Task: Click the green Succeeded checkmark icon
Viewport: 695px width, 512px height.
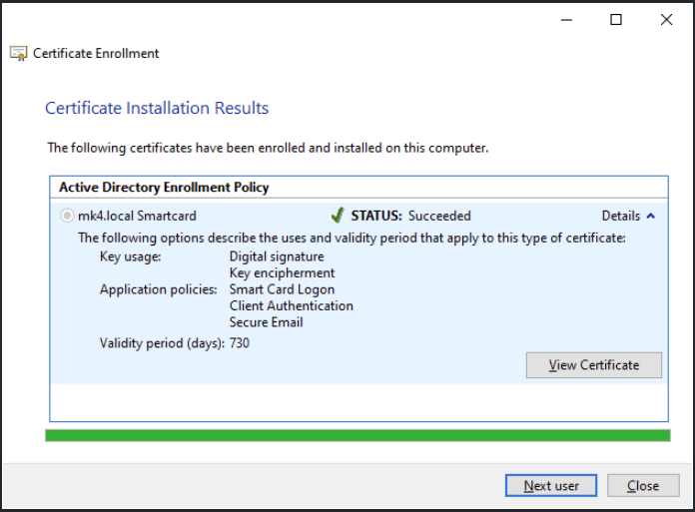Action: [338, 216]
